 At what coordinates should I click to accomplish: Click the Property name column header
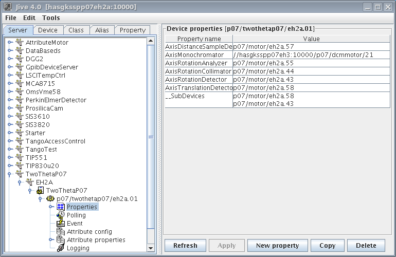pos(199,39)
